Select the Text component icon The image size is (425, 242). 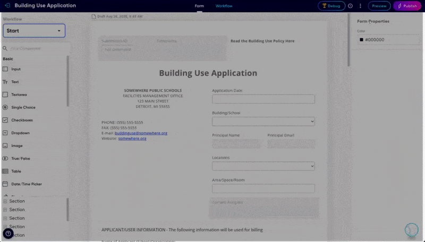pos(5,82)
